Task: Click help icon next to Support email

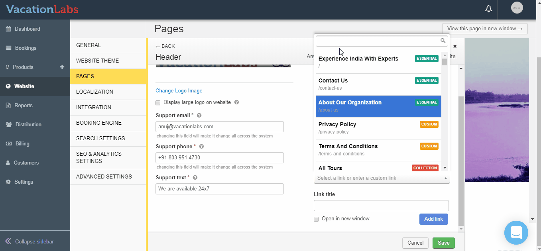Action: [199, 116]
